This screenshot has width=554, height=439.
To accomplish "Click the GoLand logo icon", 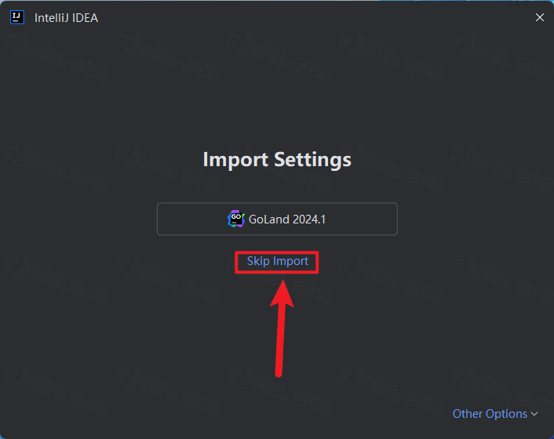I will click(235, 219).
